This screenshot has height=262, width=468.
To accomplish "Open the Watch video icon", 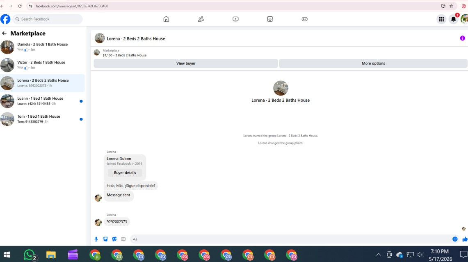I will 235,19.
